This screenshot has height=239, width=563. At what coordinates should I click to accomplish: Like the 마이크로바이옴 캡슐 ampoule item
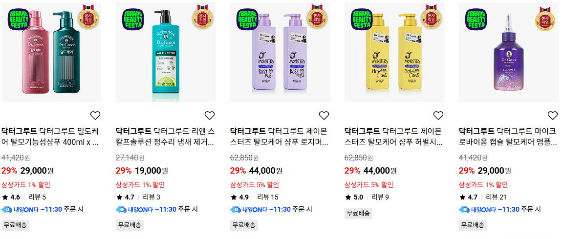552,116
